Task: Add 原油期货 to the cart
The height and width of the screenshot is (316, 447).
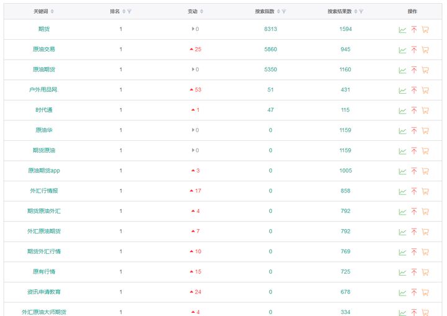Action: (425, 70)
